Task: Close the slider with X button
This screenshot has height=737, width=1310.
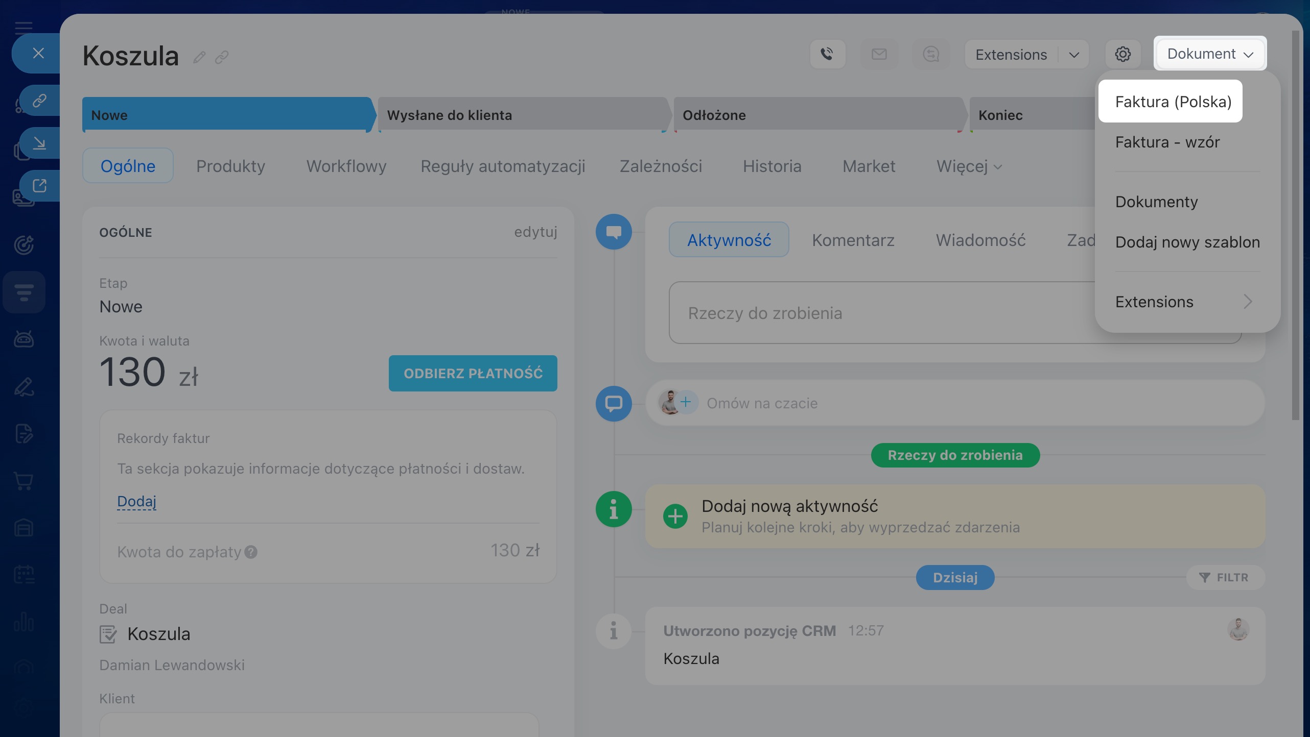Action: point(38,53)
